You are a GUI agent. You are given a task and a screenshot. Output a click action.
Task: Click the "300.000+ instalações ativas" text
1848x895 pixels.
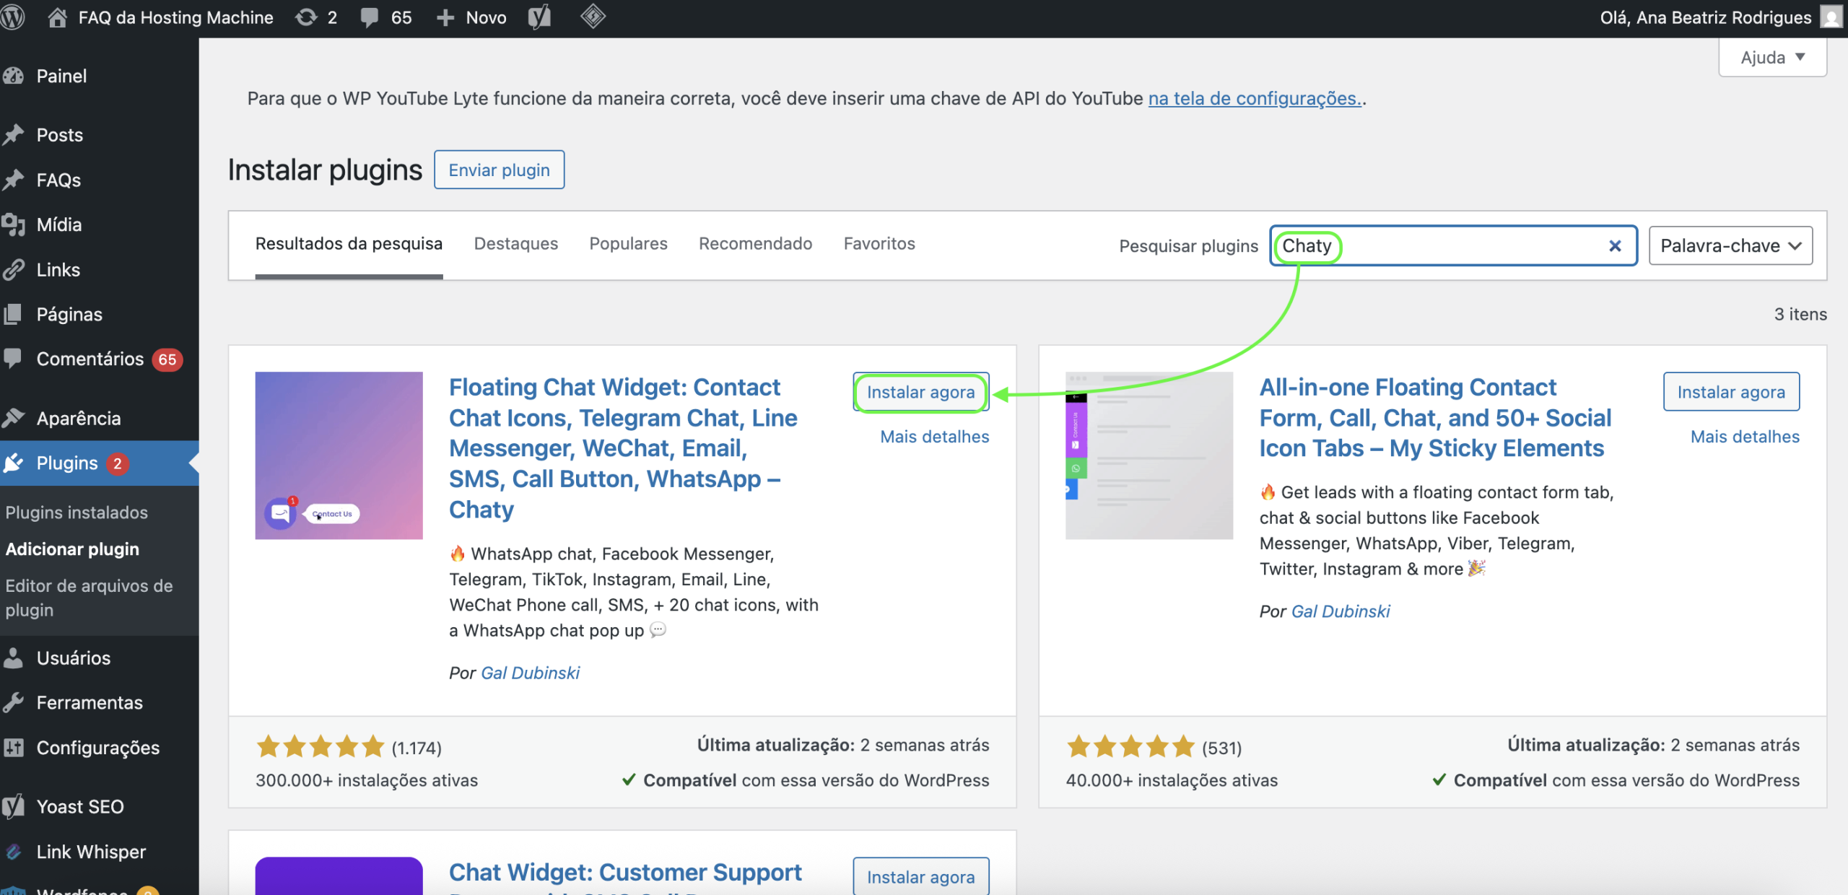coord(366,780)
